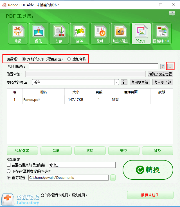The height and width of the screenshot is (207, 180).
Task: Open the 選項 options button
Action: 56,151
